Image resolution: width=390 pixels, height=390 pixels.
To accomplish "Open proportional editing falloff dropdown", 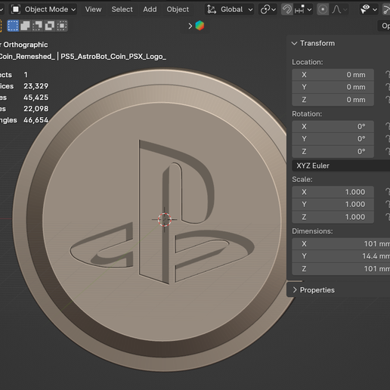I will click(339, 10).
